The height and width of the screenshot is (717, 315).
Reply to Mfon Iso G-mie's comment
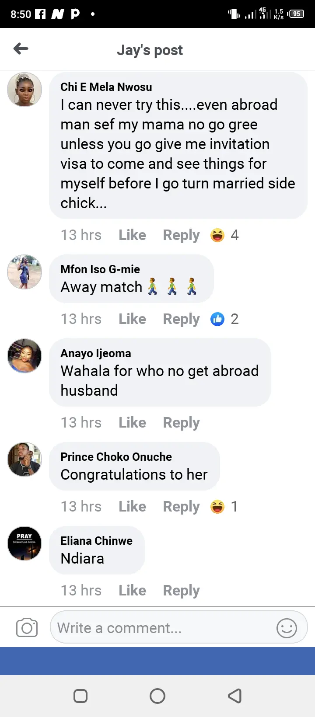point(181,319)
